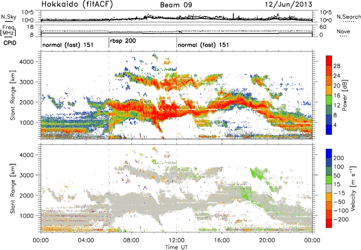Click the '28' tick on power colorbar
Screen dimensions: 361x250
pos(337,66)
